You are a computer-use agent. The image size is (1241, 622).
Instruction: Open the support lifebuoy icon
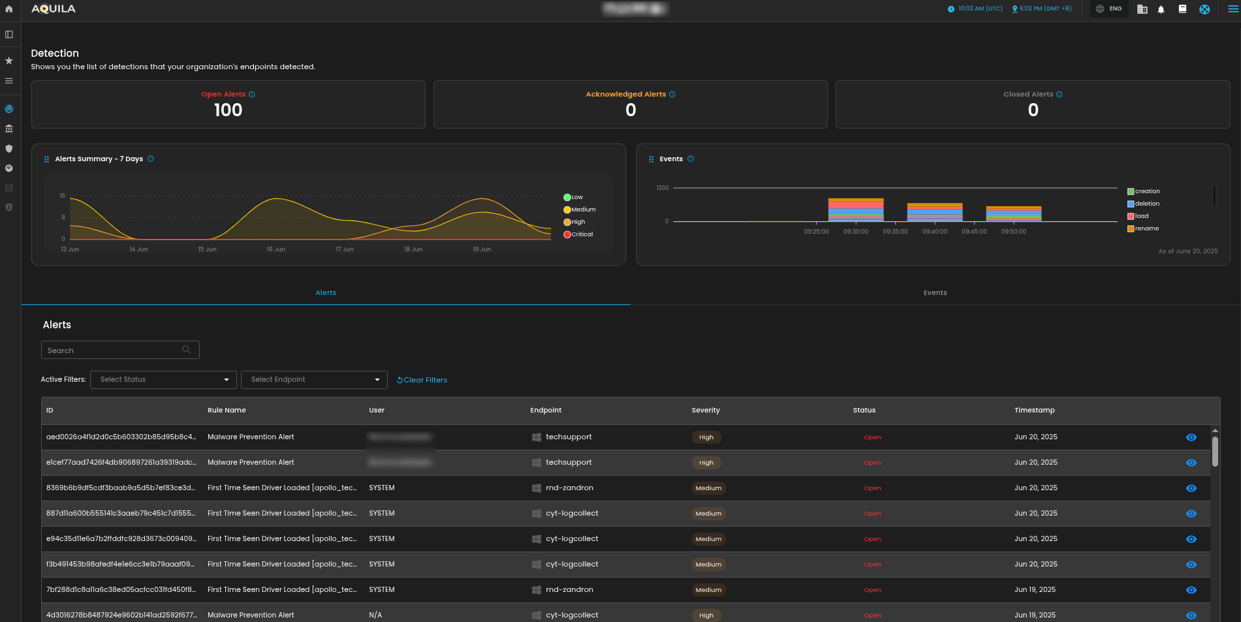(1204, 9)
